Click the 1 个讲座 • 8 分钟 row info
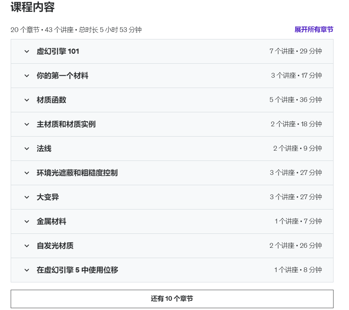 point(298,270)
